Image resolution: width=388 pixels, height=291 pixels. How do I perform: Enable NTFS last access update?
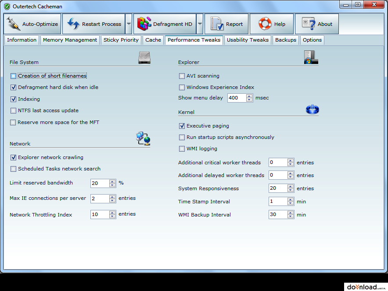(x=13, y=111)
